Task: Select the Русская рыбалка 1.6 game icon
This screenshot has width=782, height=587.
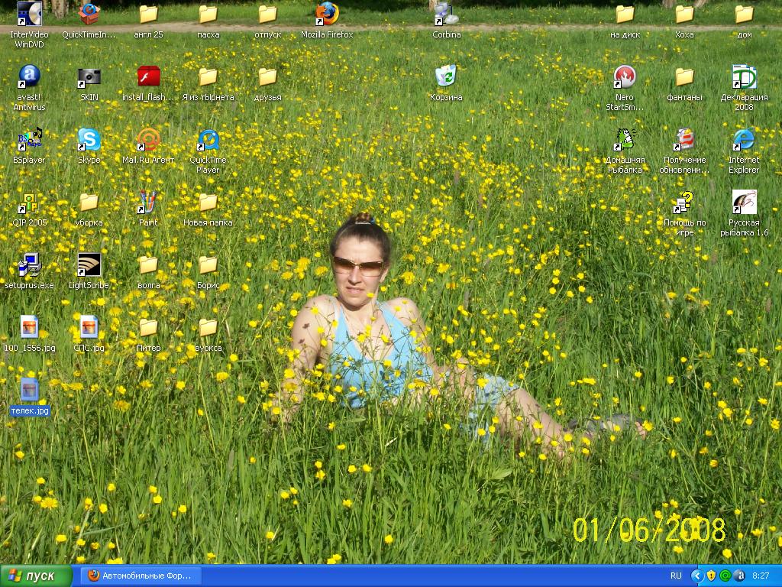Action: click(x=744, y=203)
